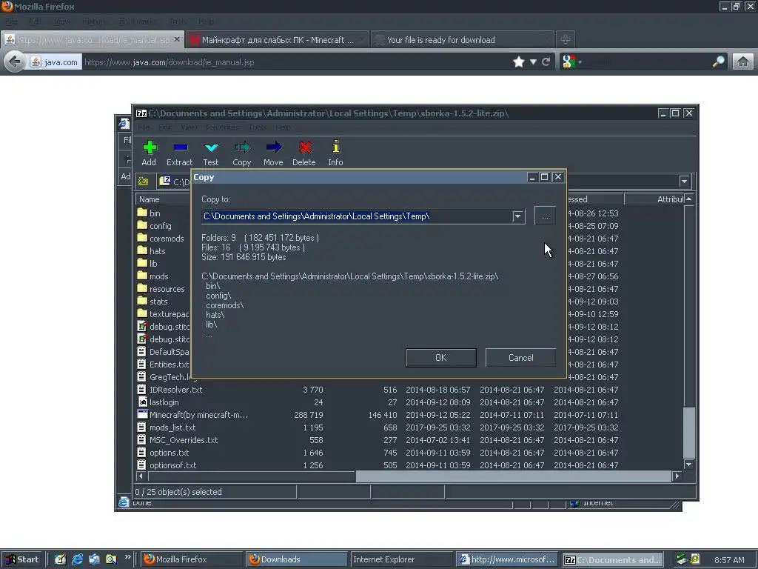Click the Internet Explorer quick launch icon
Screen dimensions: 758x569
[77, 559]
